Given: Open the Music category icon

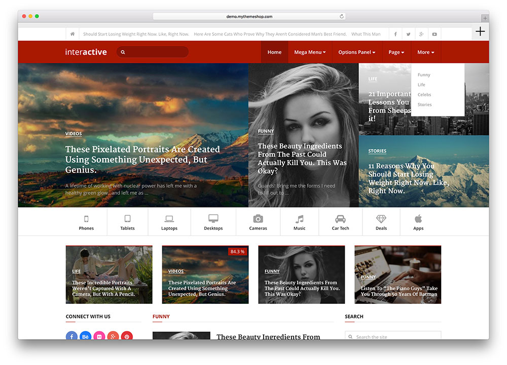Looking at the screenshot, I should 299,219.
